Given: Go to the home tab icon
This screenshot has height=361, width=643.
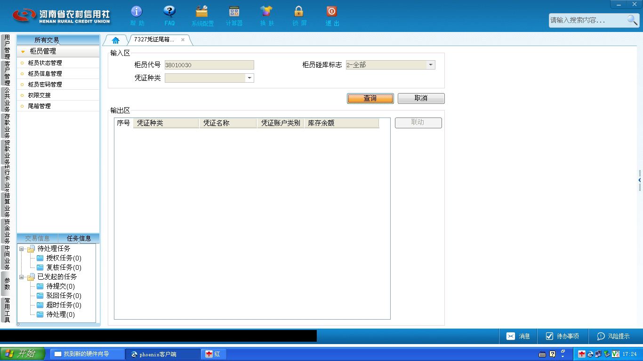Looking at the screenshot, I should 116,40.
